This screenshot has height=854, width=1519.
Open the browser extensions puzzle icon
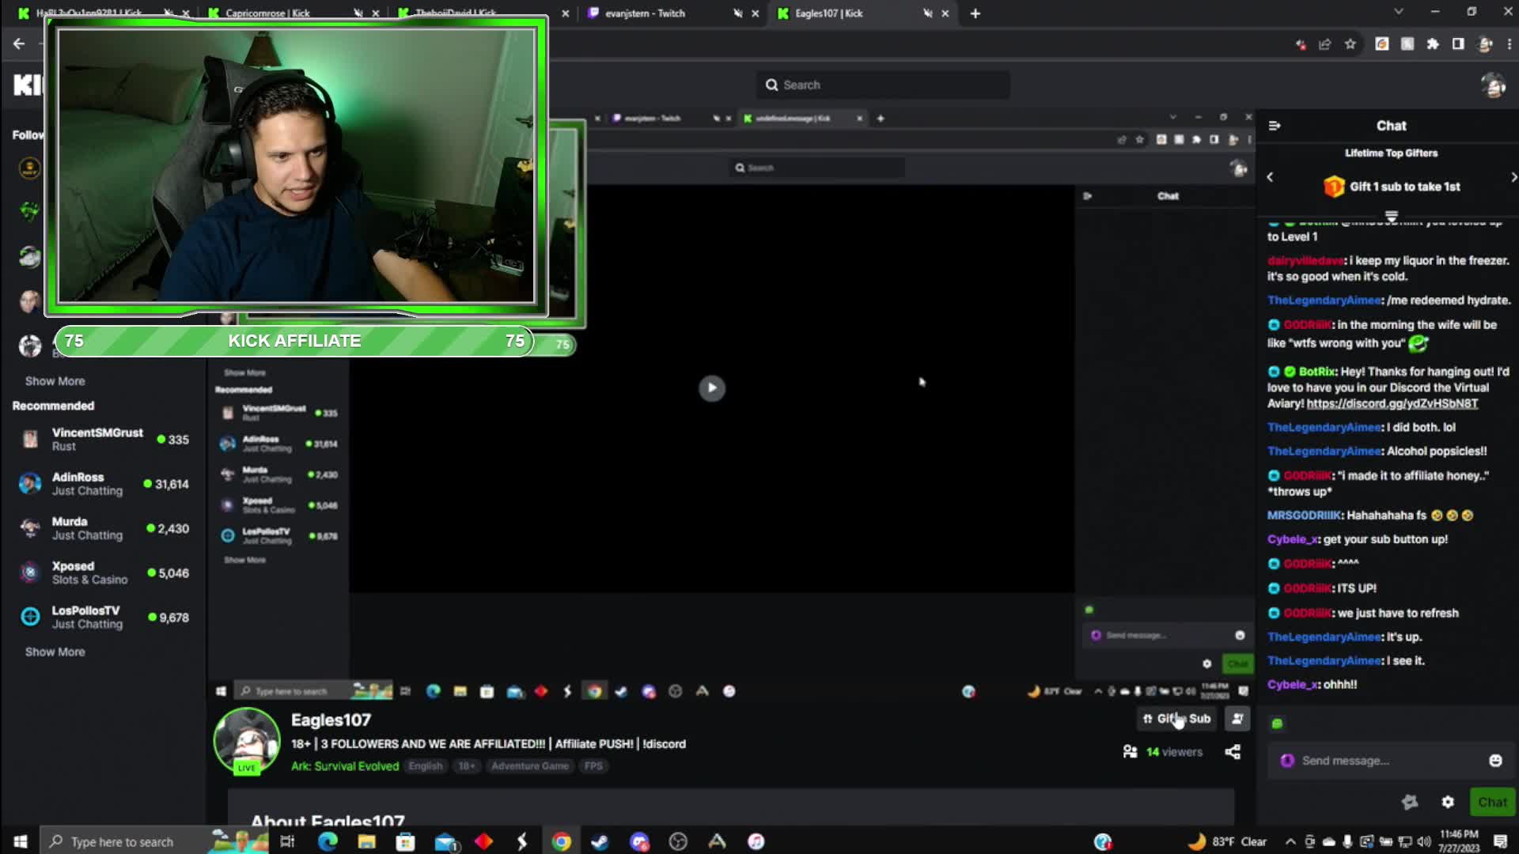click(1433, 44)
